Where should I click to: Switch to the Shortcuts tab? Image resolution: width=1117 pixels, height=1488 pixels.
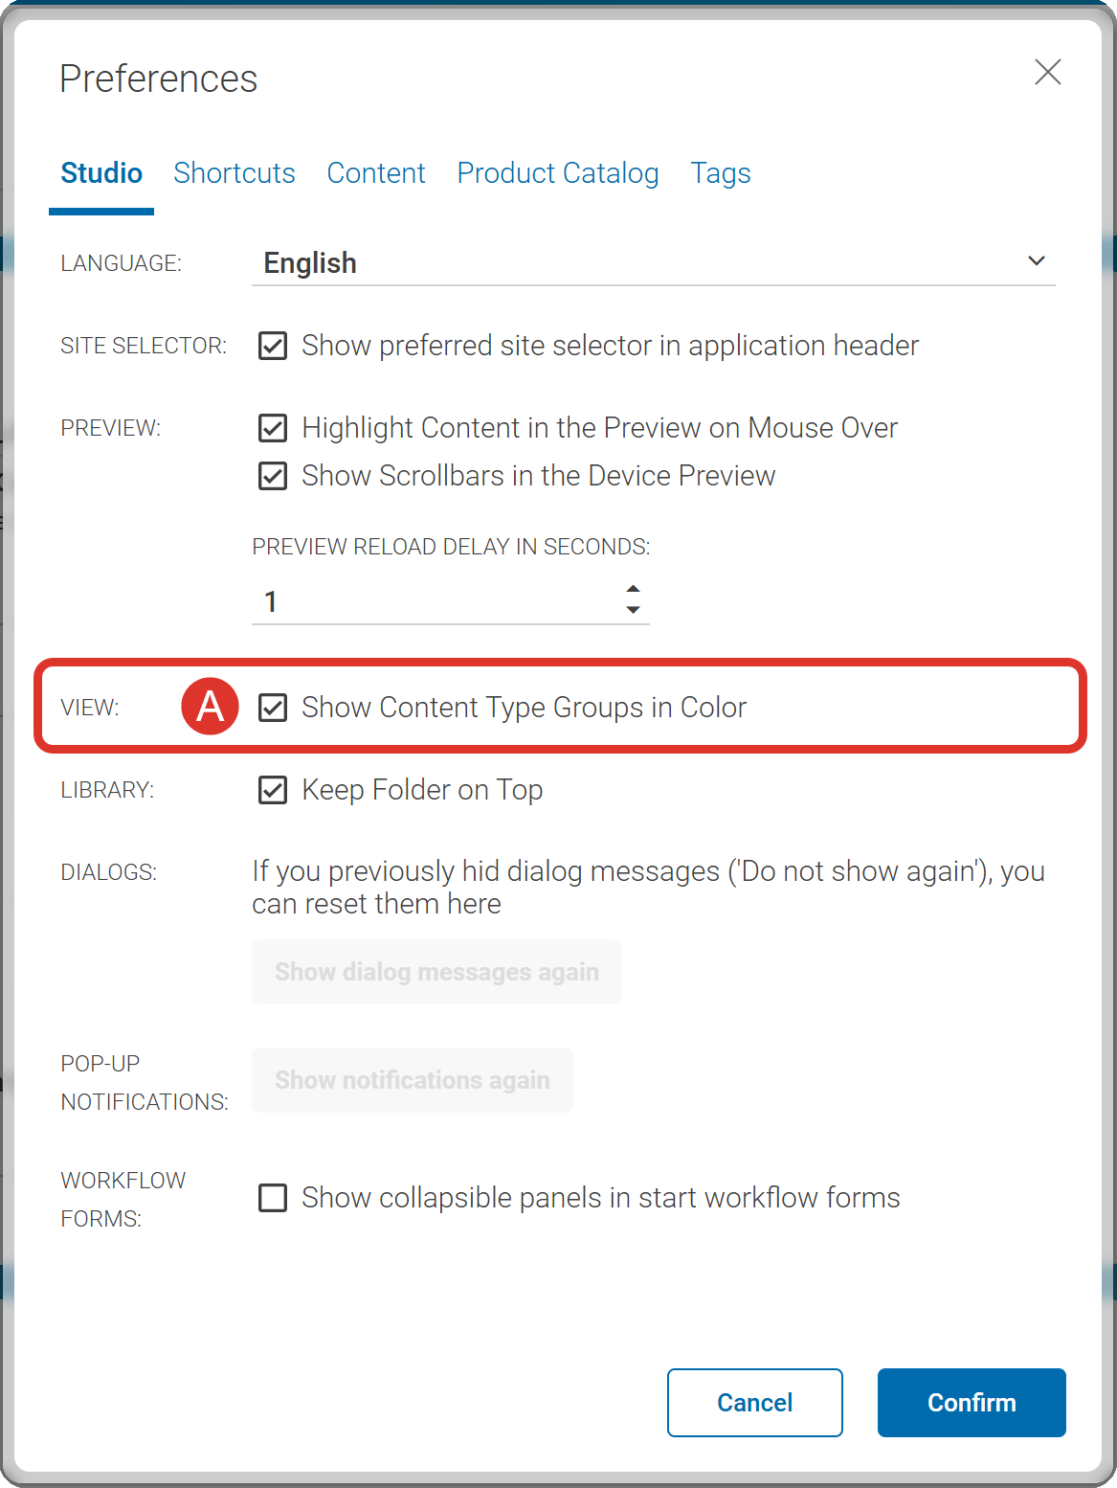(x=235, y=173)
